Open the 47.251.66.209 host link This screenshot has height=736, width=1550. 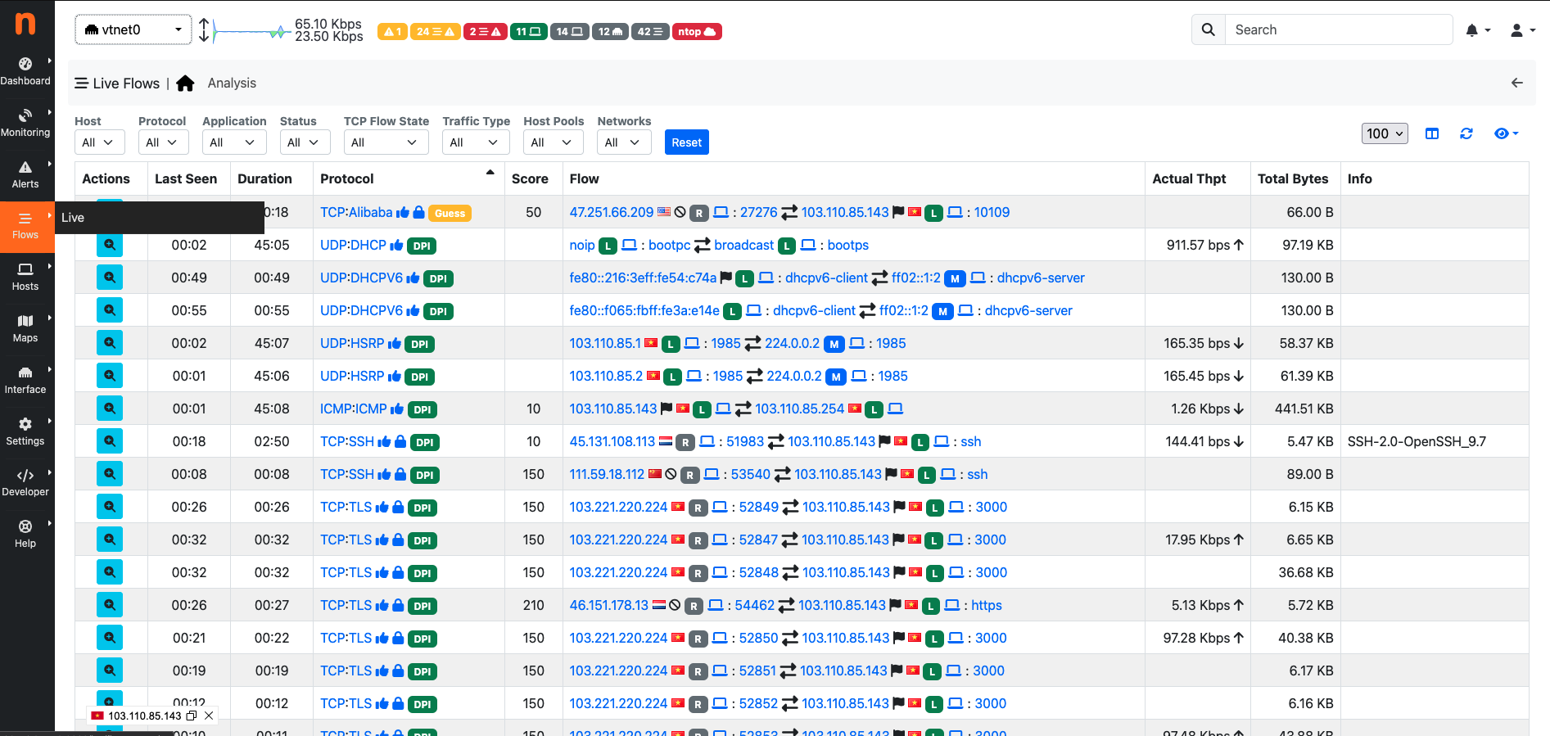coord(611,212)
